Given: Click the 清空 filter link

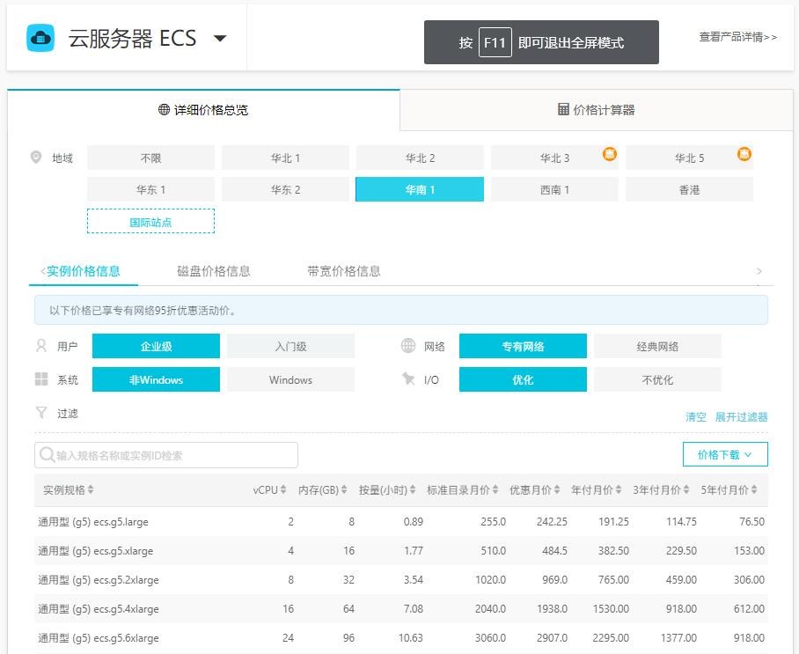Looking at the screenshot, I should [696, 417].
